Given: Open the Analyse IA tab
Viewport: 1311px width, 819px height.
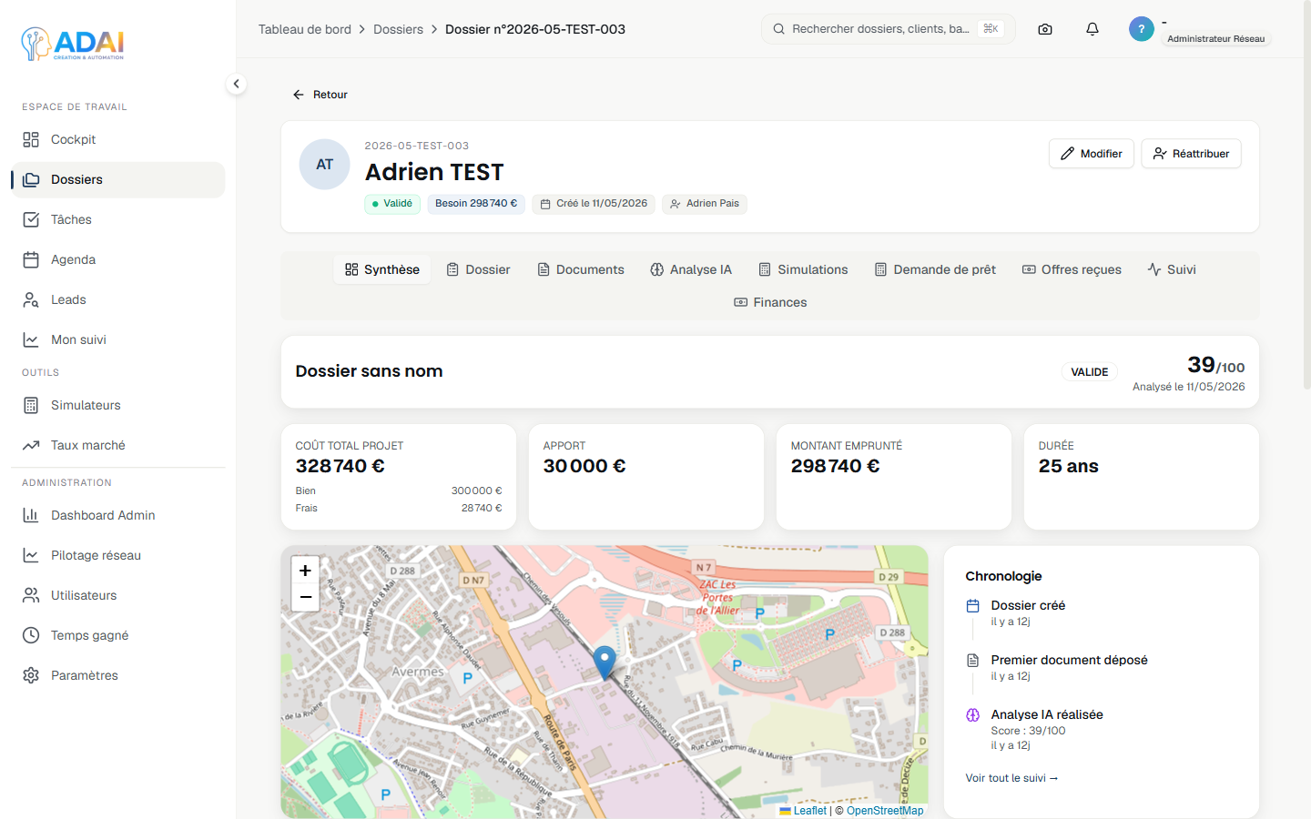Looking at the screenshot, I should tap(691, 269).
